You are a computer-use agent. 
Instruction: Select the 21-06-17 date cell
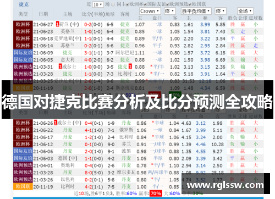43,137
